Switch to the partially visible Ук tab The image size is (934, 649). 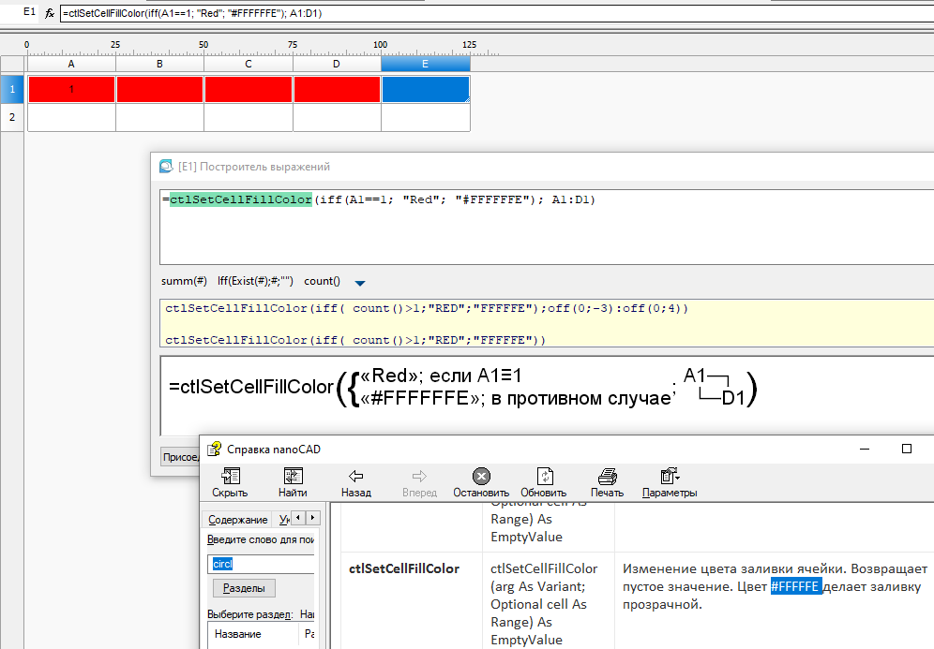(284, 520)
